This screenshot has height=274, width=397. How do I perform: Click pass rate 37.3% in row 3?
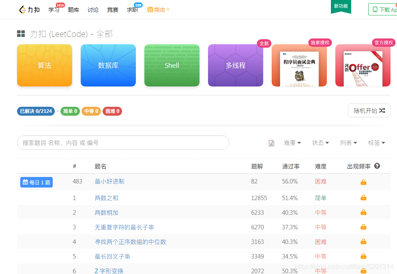tap(290, 227)
